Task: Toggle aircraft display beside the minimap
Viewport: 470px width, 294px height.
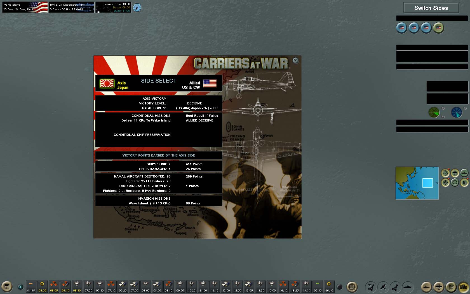Action: (455, 173)
